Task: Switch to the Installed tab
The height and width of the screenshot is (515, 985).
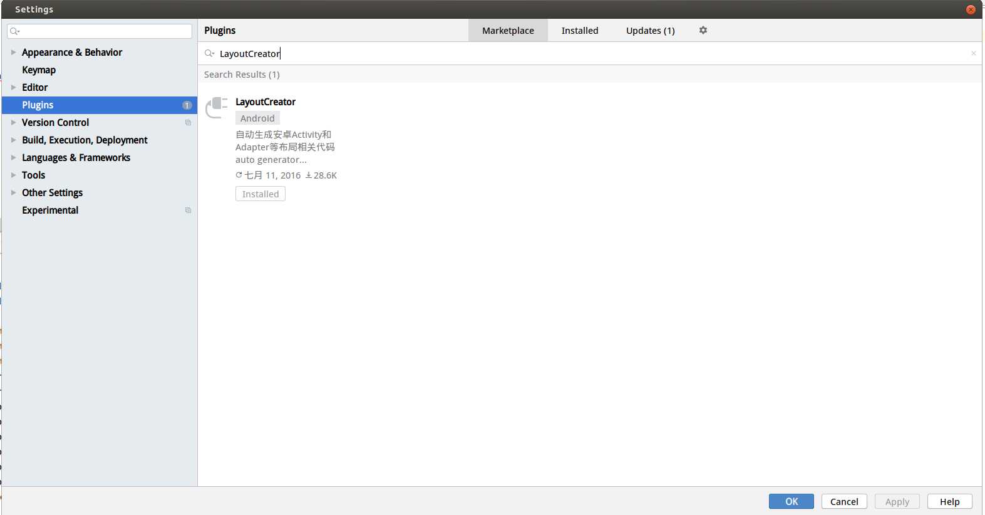Action: click(x=580, y=30)
